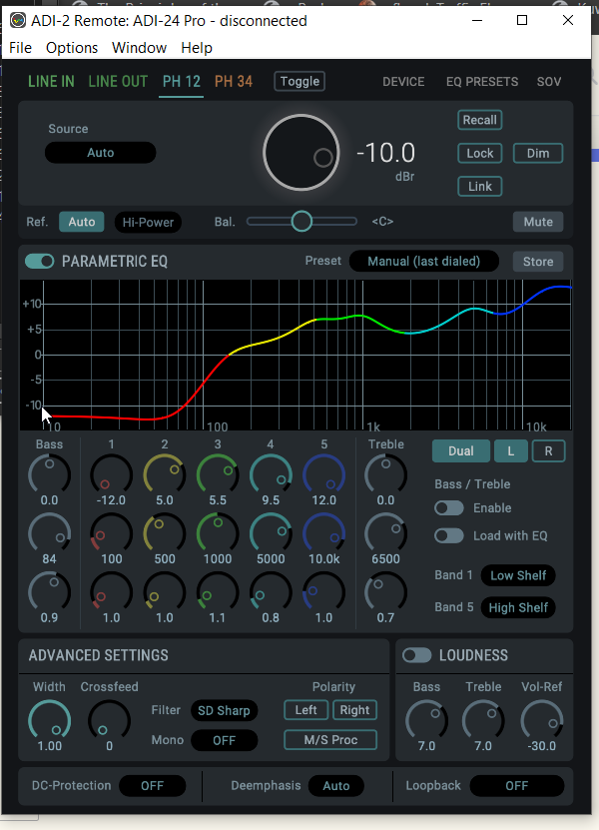Screen dimensions: 599x830
Task: Click the Bass gain knob showing 0.0
Action: (x=49, y=474)
